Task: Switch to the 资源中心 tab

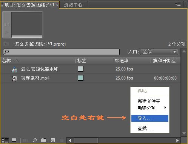Action: click(x=73, y=5)
